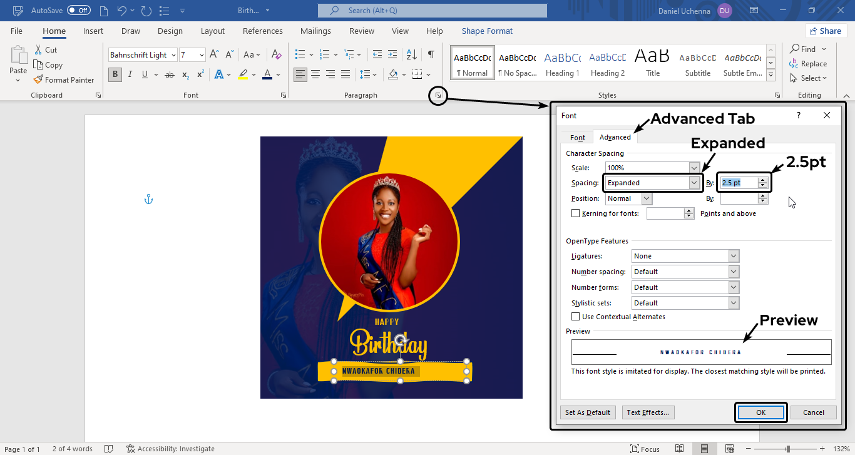Click the Text Effects button

(x=648, y=412)
